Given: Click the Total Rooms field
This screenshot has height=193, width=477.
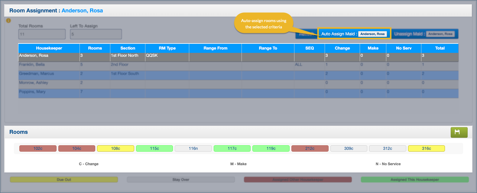Looking at the screenshot, I should [x=42, y=34].
